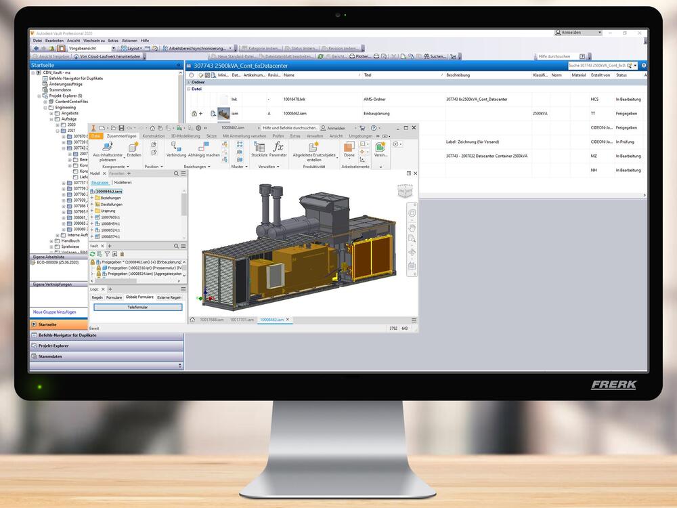Click the Teleformular button

click(138, 306)
